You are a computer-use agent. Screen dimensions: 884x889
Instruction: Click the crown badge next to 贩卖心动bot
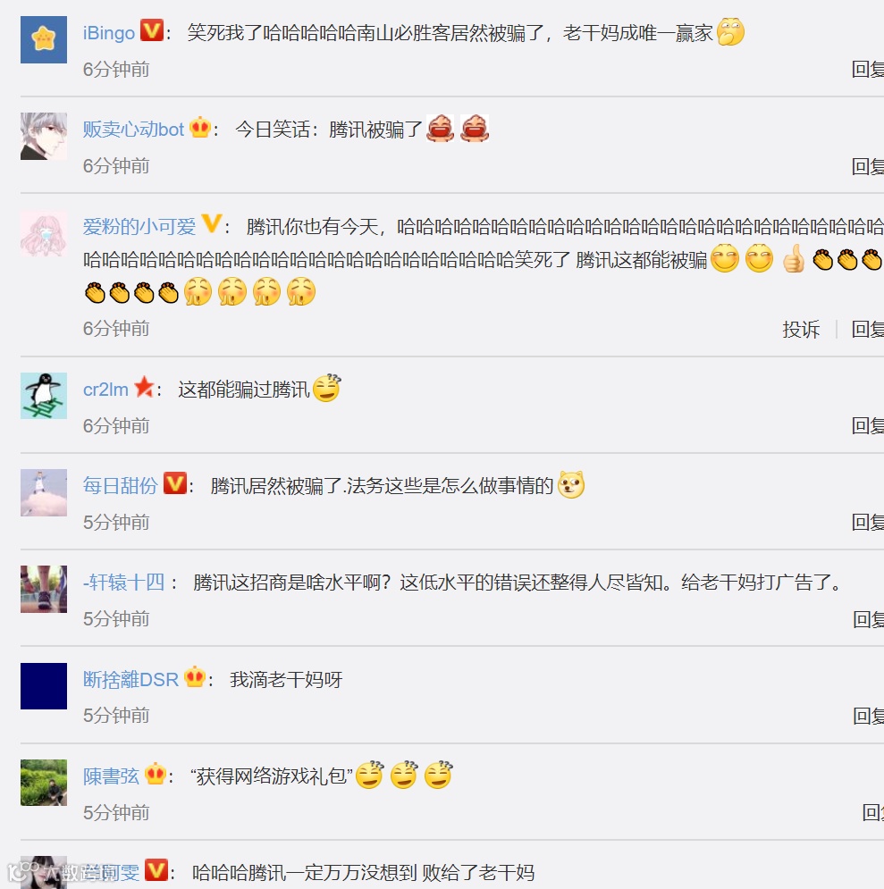tap(200, 127)
